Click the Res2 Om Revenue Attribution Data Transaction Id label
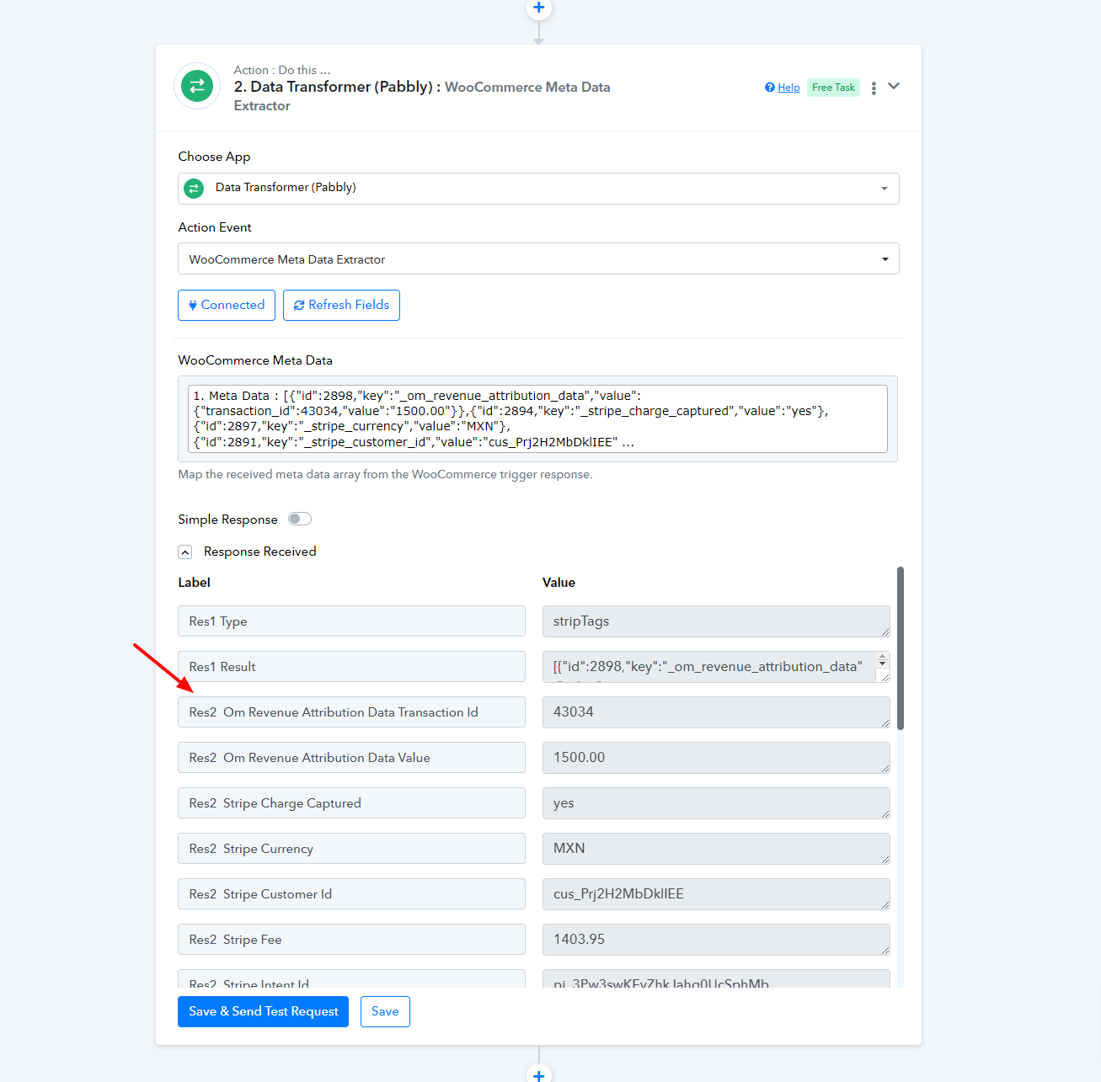The height and width of the screenshot is (1082, 1101). point(351,712)
